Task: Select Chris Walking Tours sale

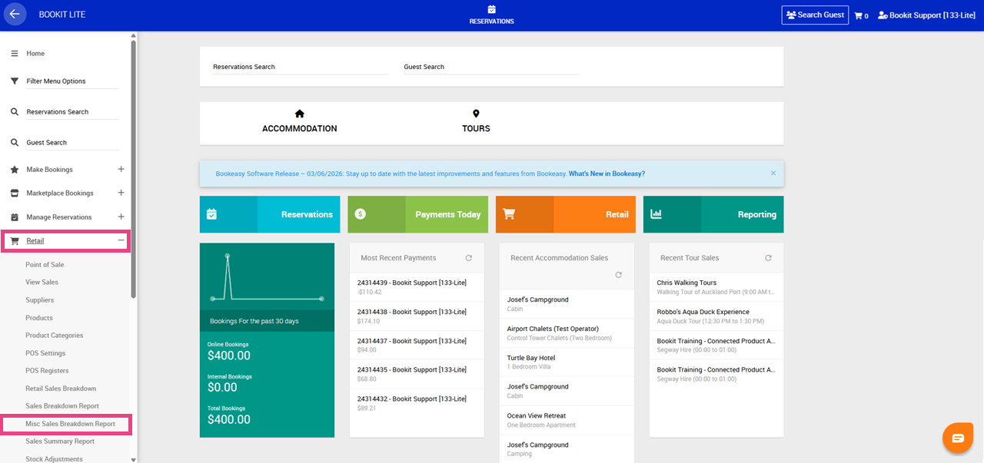Action: click(716, 287)
